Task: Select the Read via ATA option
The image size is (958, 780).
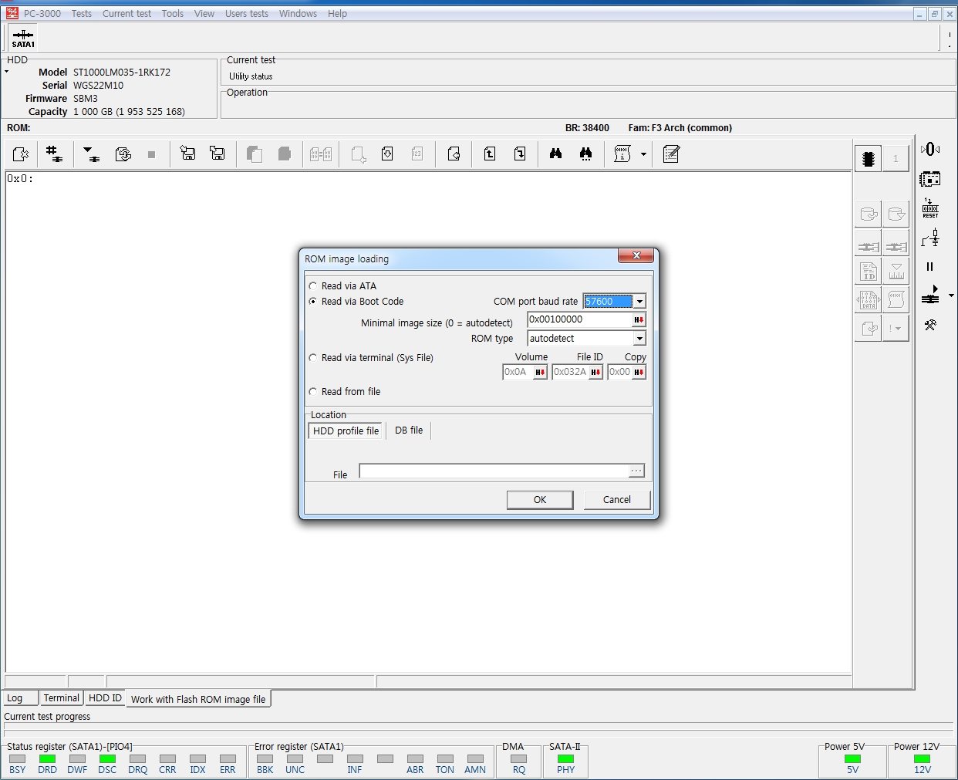Action: click(313, 286)
